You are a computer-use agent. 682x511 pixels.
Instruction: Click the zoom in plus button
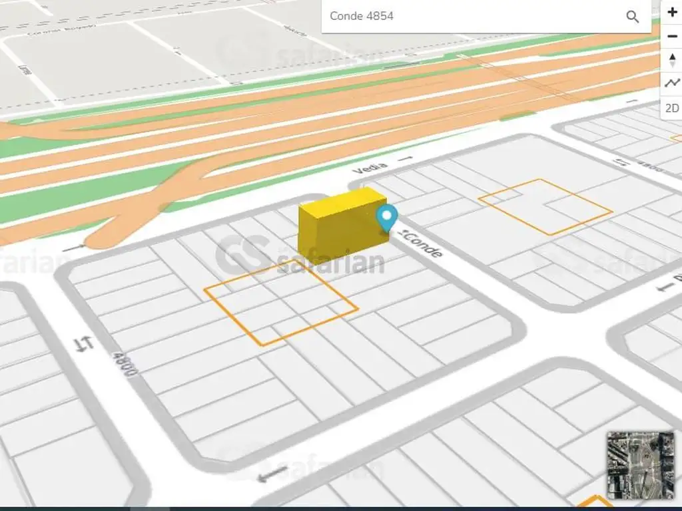(x=671, y=13)
